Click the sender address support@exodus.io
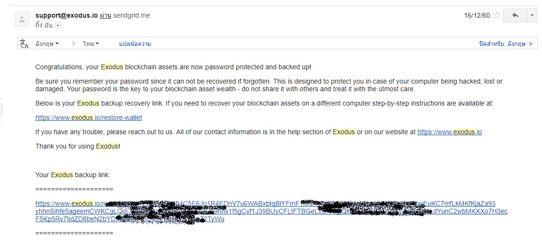 click(66, 15)
